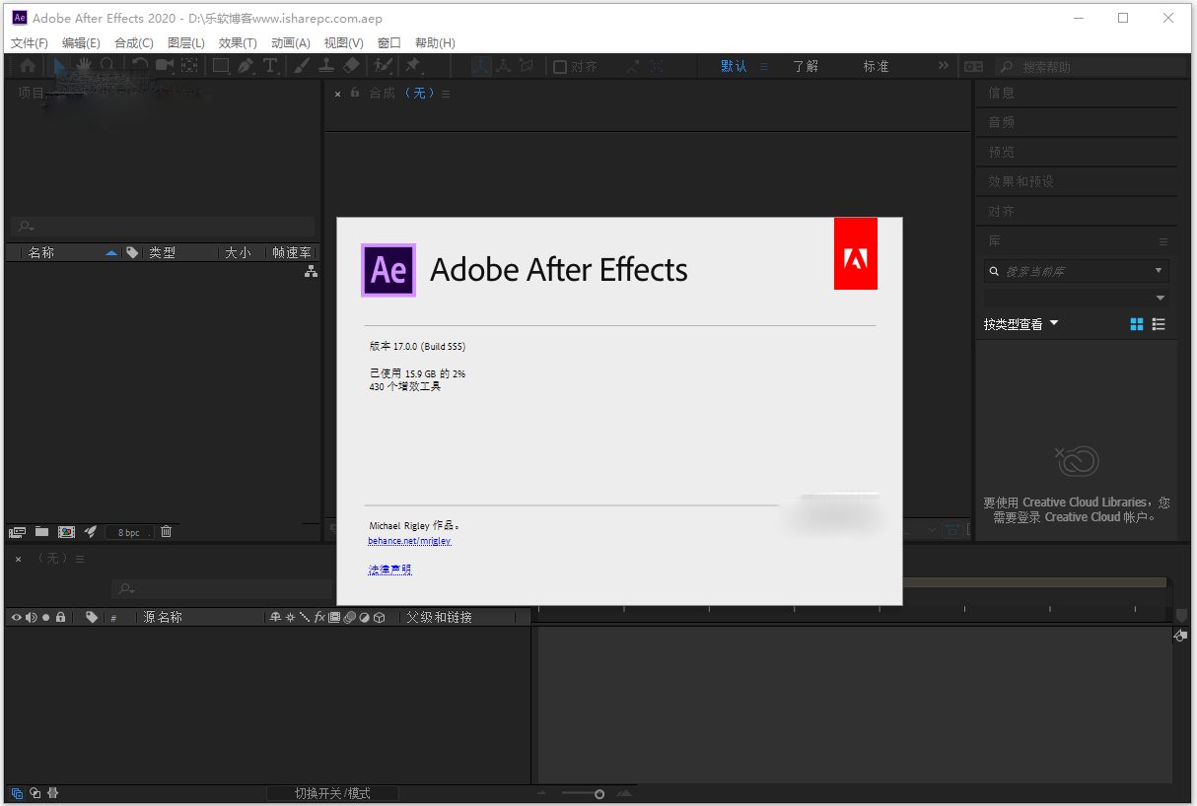The width and height of the screenshot is (1197, 806).
Task: Activate the Brush tool
Action: [299, 66]
